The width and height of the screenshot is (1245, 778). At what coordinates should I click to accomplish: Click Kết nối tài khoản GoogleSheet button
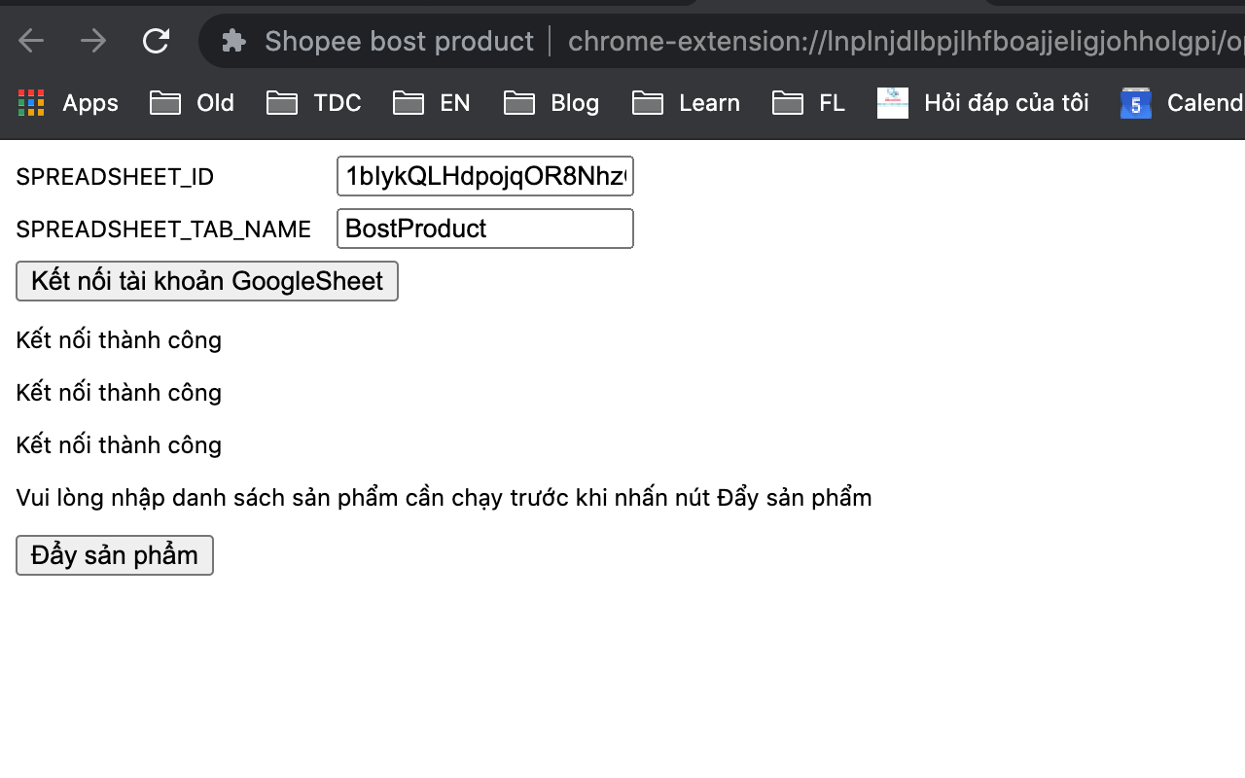tap(207, 281)
